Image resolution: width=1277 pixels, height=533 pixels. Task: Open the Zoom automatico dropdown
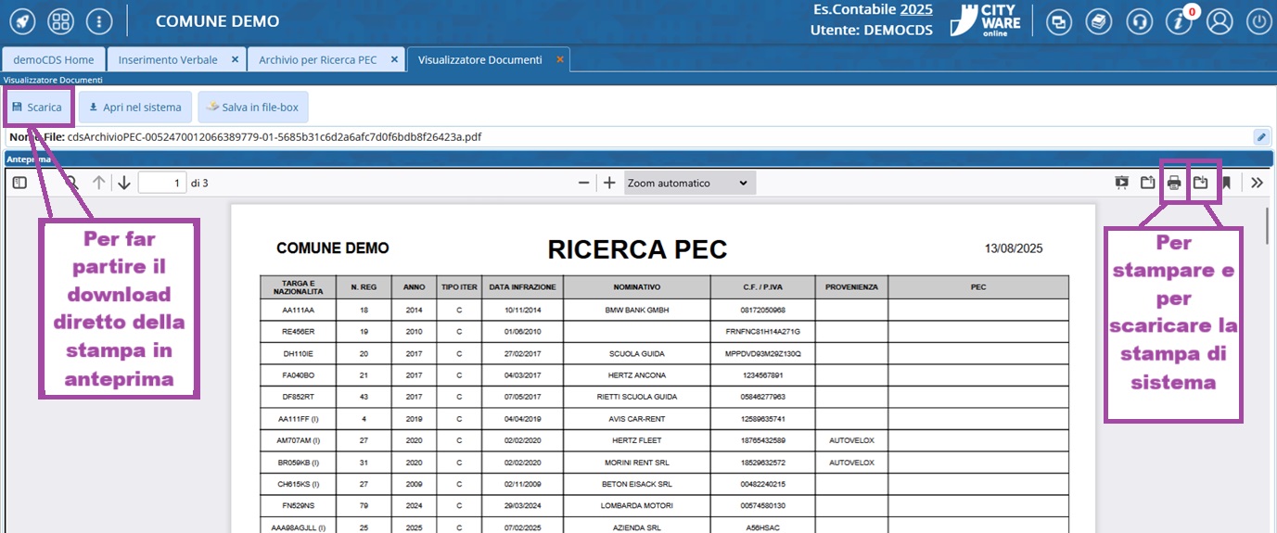click(689, 183)
